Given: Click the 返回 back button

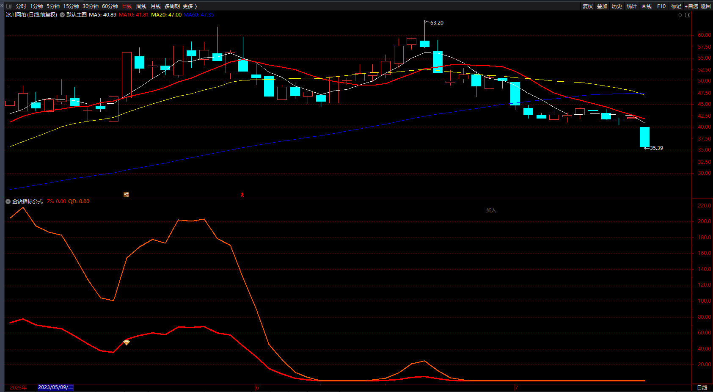Looking at the screenshot, I should coord(705,6).
